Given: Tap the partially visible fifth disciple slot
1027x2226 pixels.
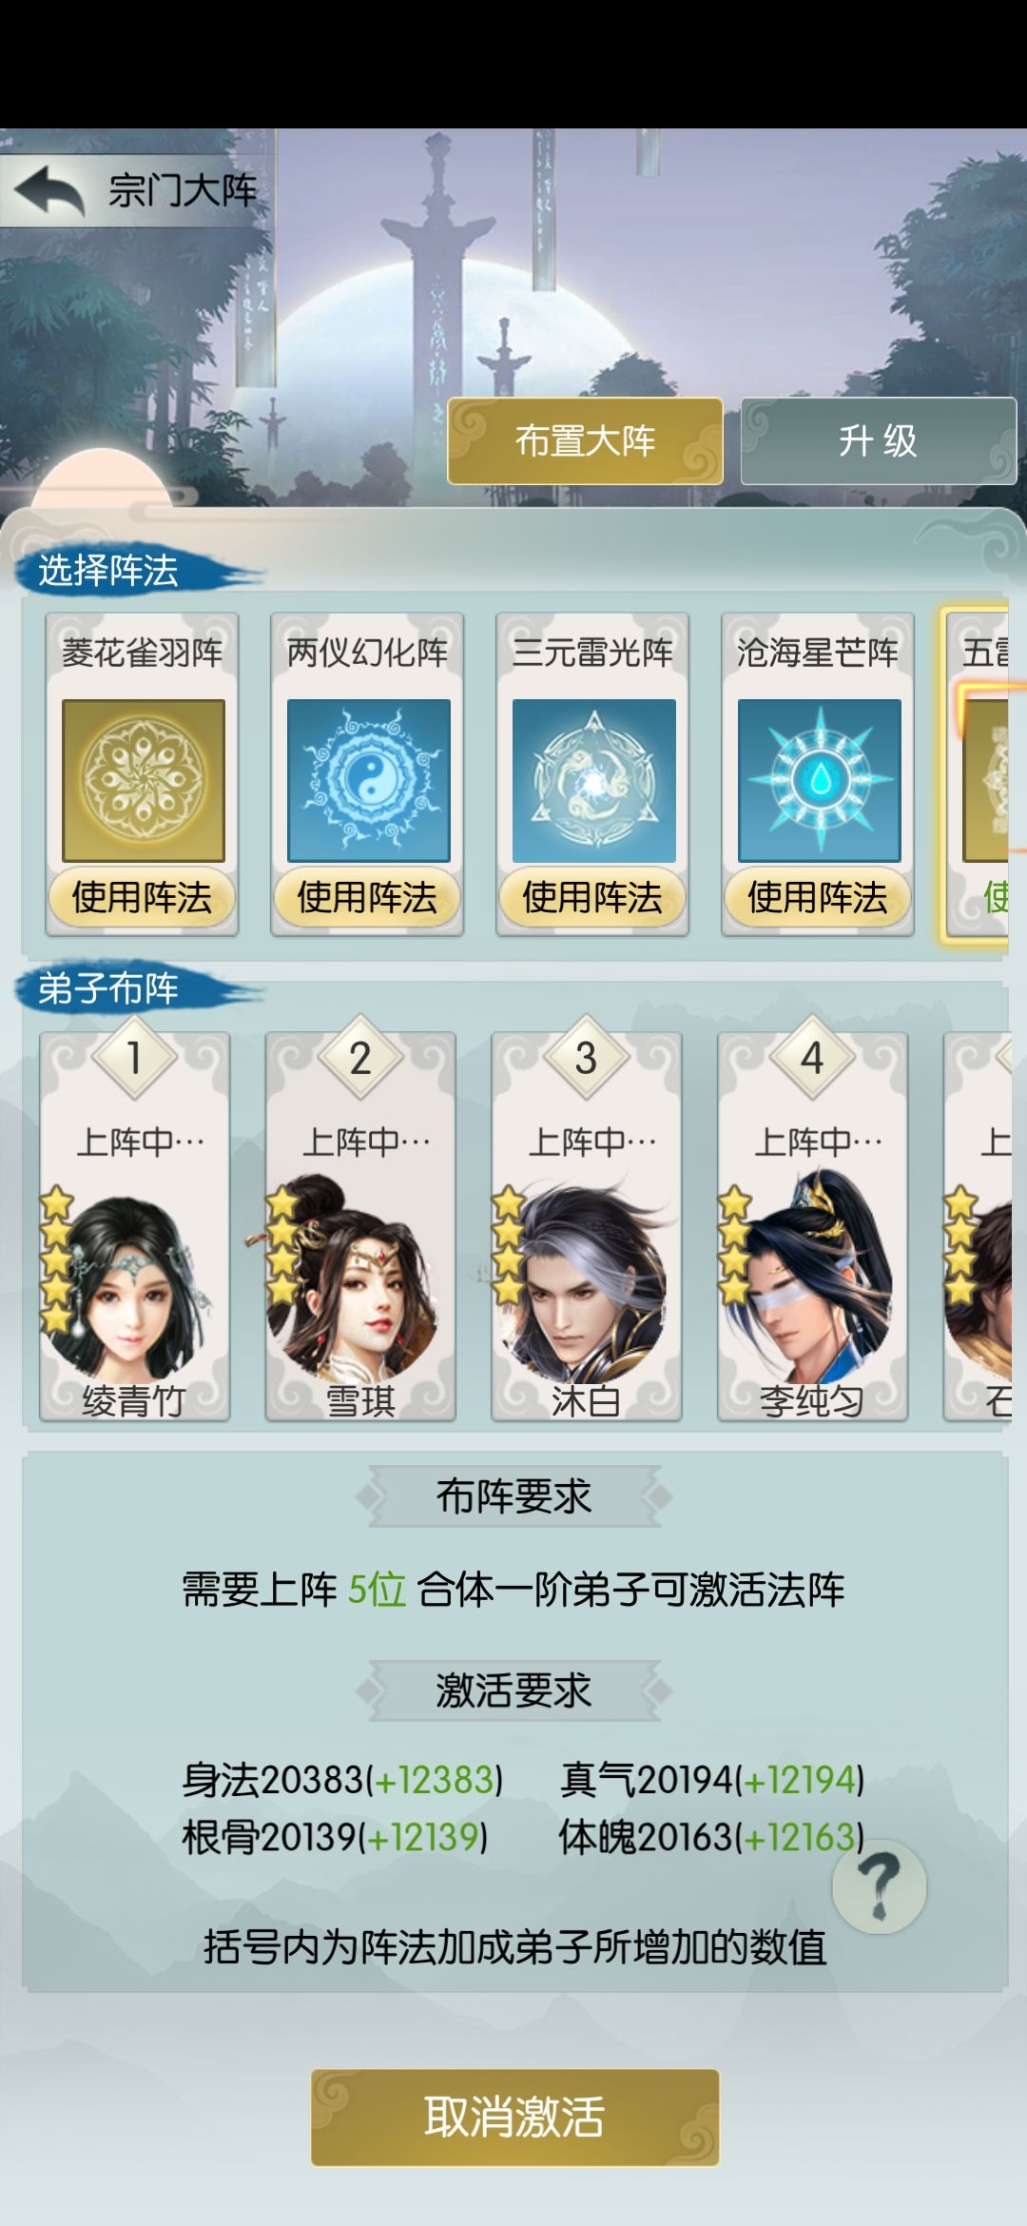Looking at the screenshot, I should 978,1227.
